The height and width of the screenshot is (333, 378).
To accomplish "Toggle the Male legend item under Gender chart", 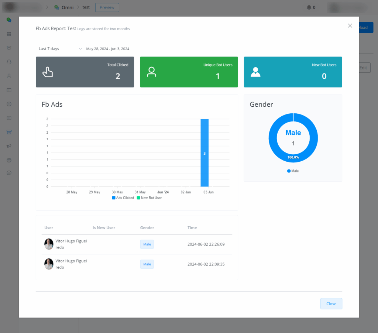I will coord(293,171).
